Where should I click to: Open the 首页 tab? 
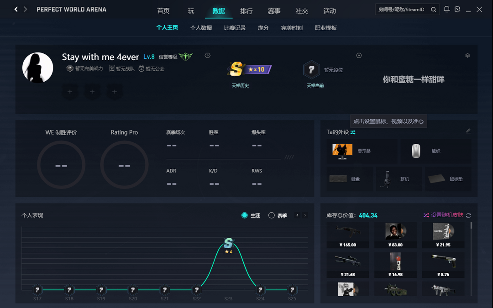pos(163,11)
